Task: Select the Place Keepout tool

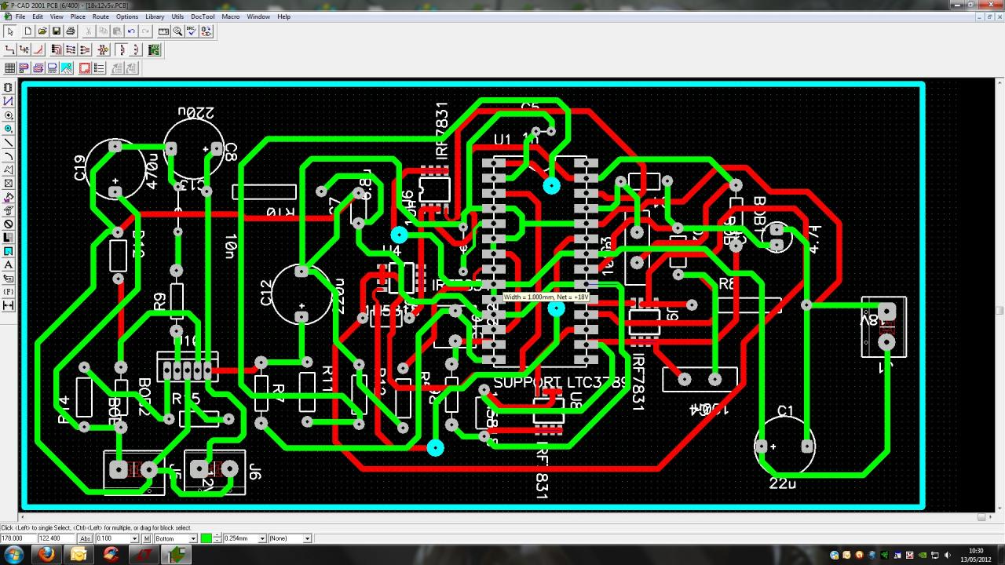Action: click(x=9, y=224)
